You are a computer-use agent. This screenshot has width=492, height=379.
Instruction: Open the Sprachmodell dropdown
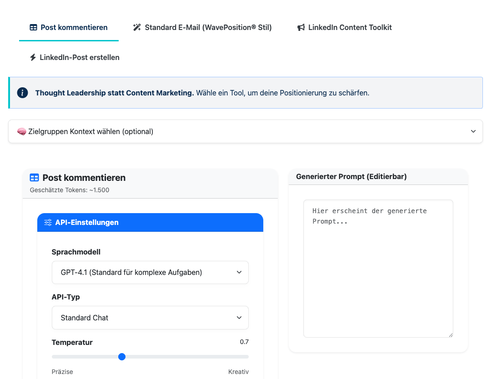point(150,272)
